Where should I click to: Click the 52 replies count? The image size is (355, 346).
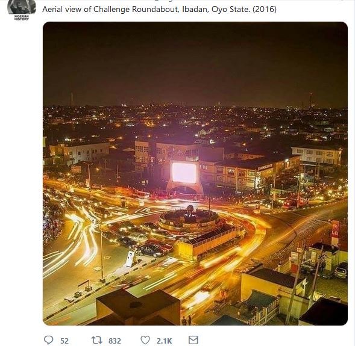tap(64, 341)
